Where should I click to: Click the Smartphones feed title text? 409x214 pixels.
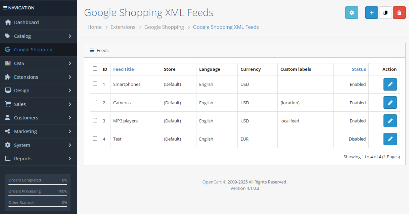pos(127,85)
